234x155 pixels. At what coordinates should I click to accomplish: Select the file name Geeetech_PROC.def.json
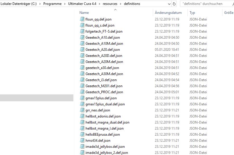(104, 92)
